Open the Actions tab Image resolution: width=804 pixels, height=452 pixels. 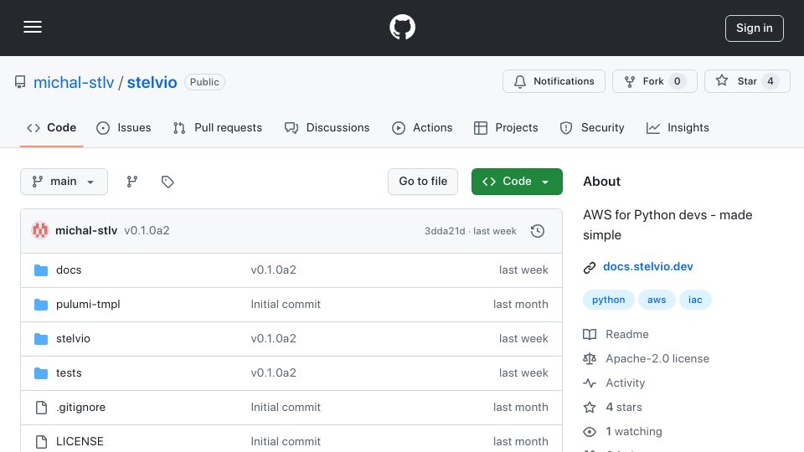pyautogui.click(x=422, y=127)
